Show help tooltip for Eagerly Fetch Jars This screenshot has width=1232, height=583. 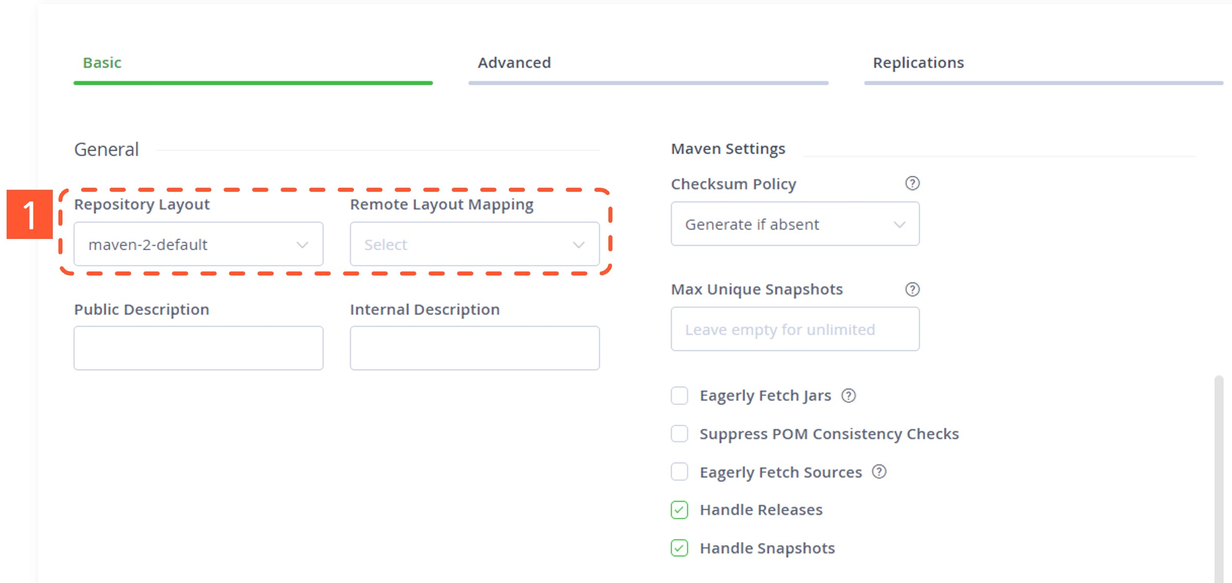pos(849,395)
